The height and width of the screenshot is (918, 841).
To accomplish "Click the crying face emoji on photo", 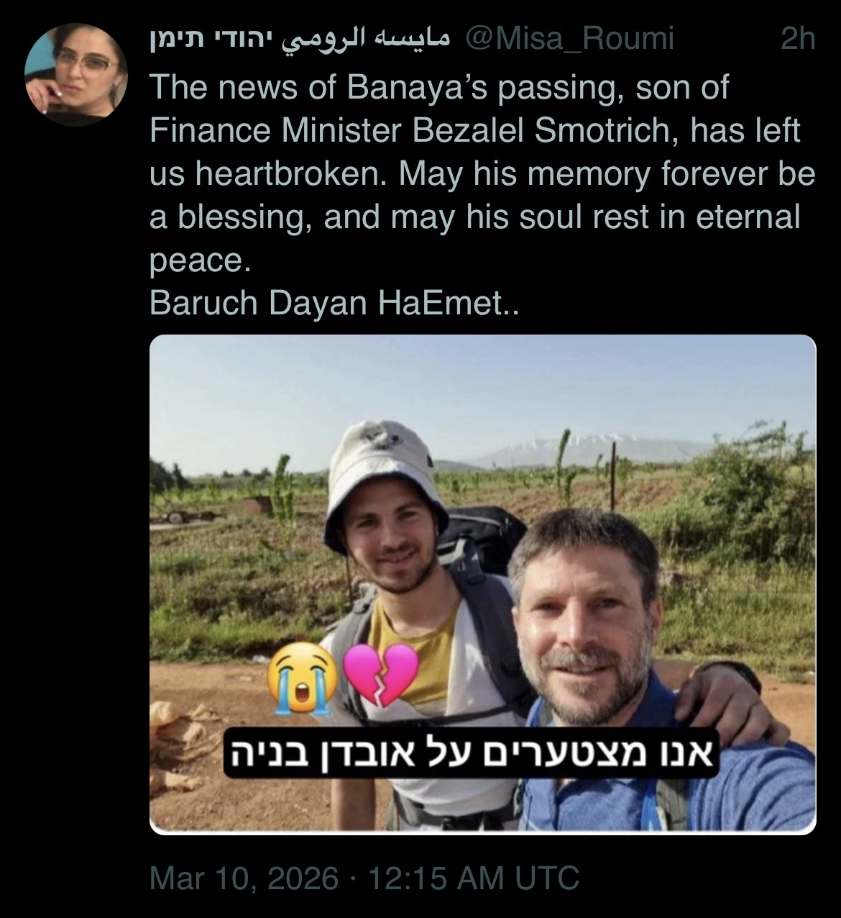I will tap(302, 677).
